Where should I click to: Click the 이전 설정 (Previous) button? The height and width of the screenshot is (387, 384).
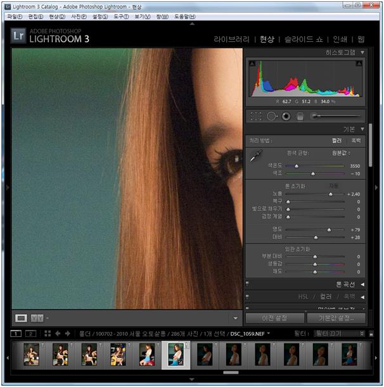(274, 318)
